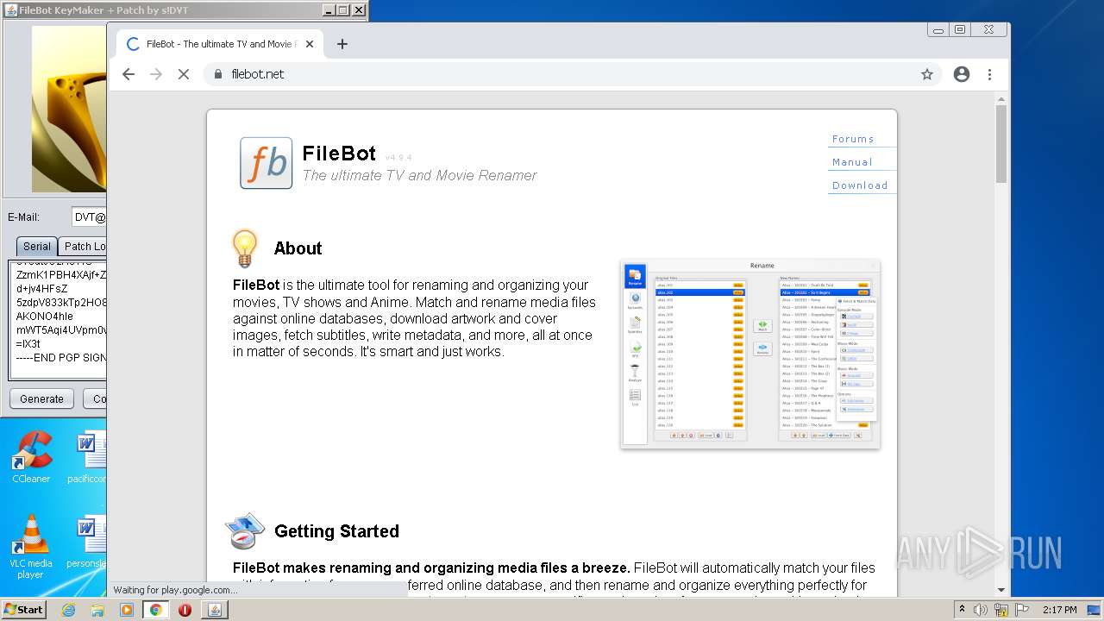Click the page vertical scrollbar thumb

[x=1001, y=144]
